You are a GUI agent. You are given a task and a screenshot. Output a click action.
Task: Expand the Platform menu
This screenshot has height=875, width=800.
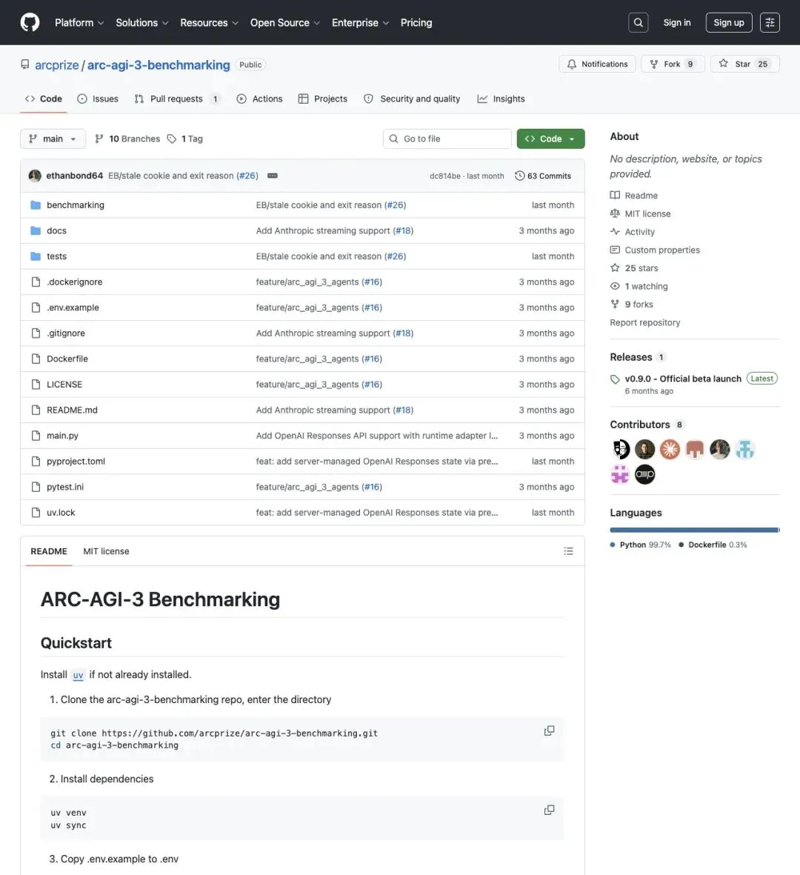tap(79, 22)
